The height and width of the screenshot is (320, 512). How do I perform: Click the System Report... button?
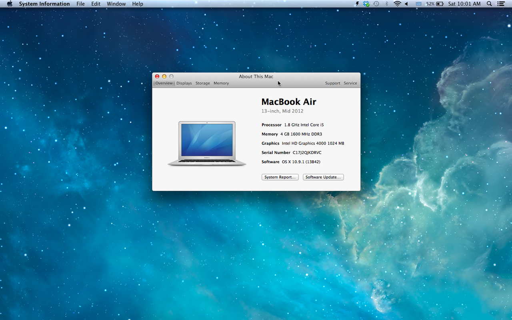[280, 177]
